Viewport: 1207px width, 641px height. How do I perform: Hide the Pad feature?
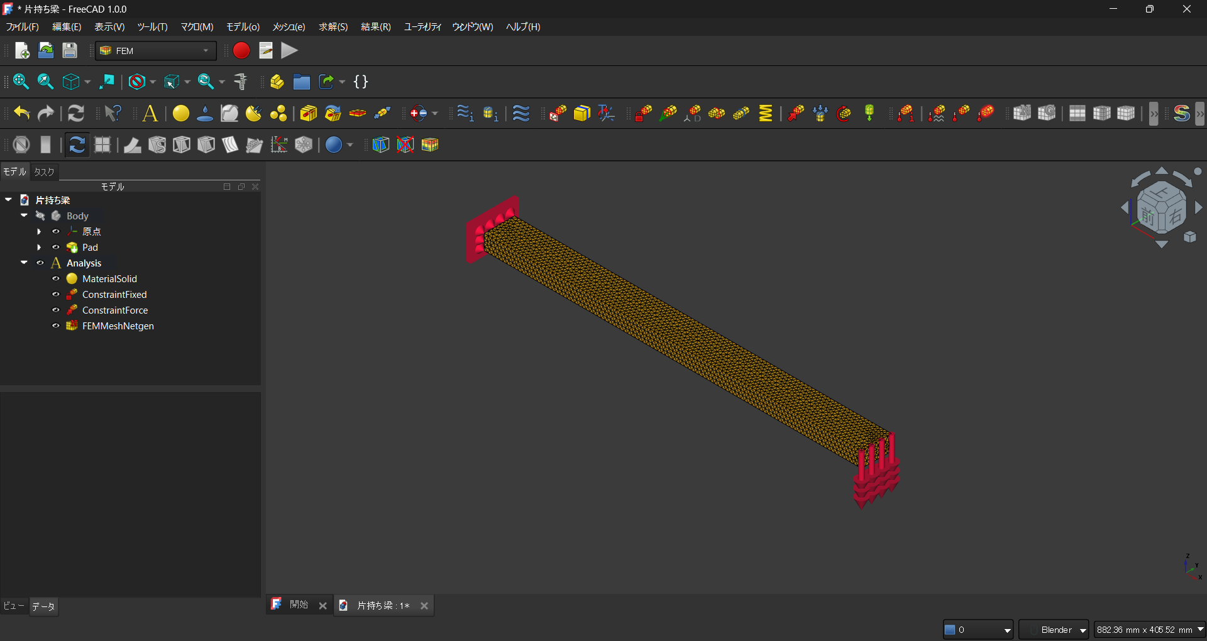[x=56, y=248]
